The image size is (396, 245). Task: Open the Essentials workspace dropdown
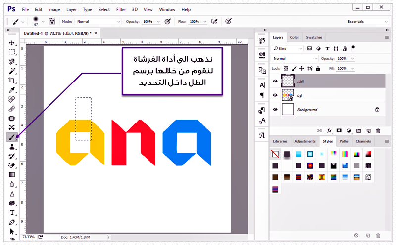(366, 21)
